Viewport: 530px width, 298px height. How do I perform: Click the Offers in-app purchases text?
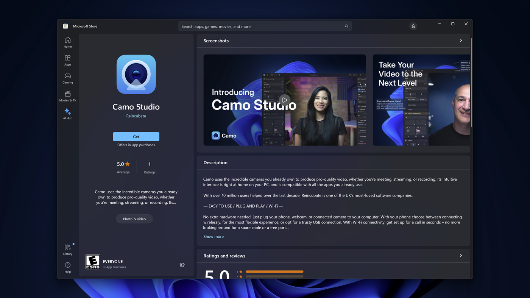[x=136, y=145]
